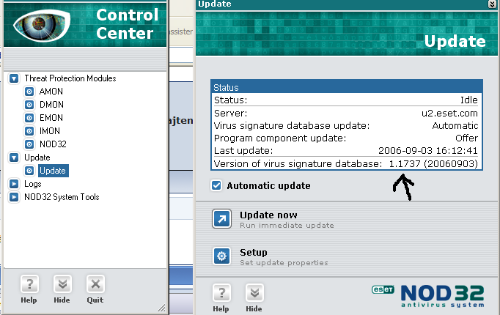
Task: Click the Control Center resize grip
Action: point(162,308)
